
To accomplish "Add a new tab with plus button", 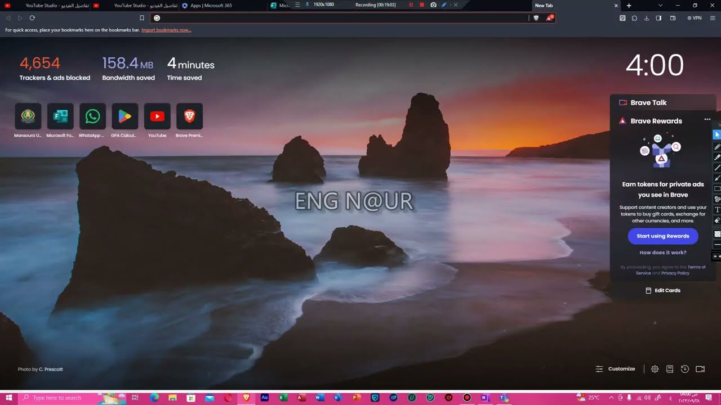I will coord(629,6).
